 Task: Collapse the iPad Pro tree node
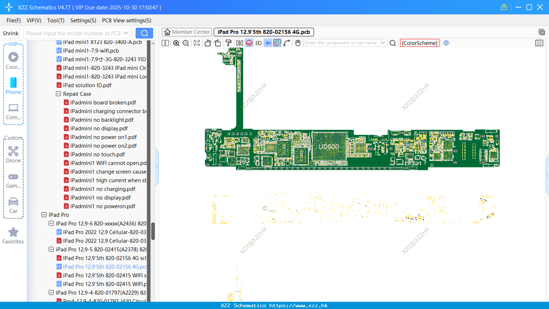44,215
